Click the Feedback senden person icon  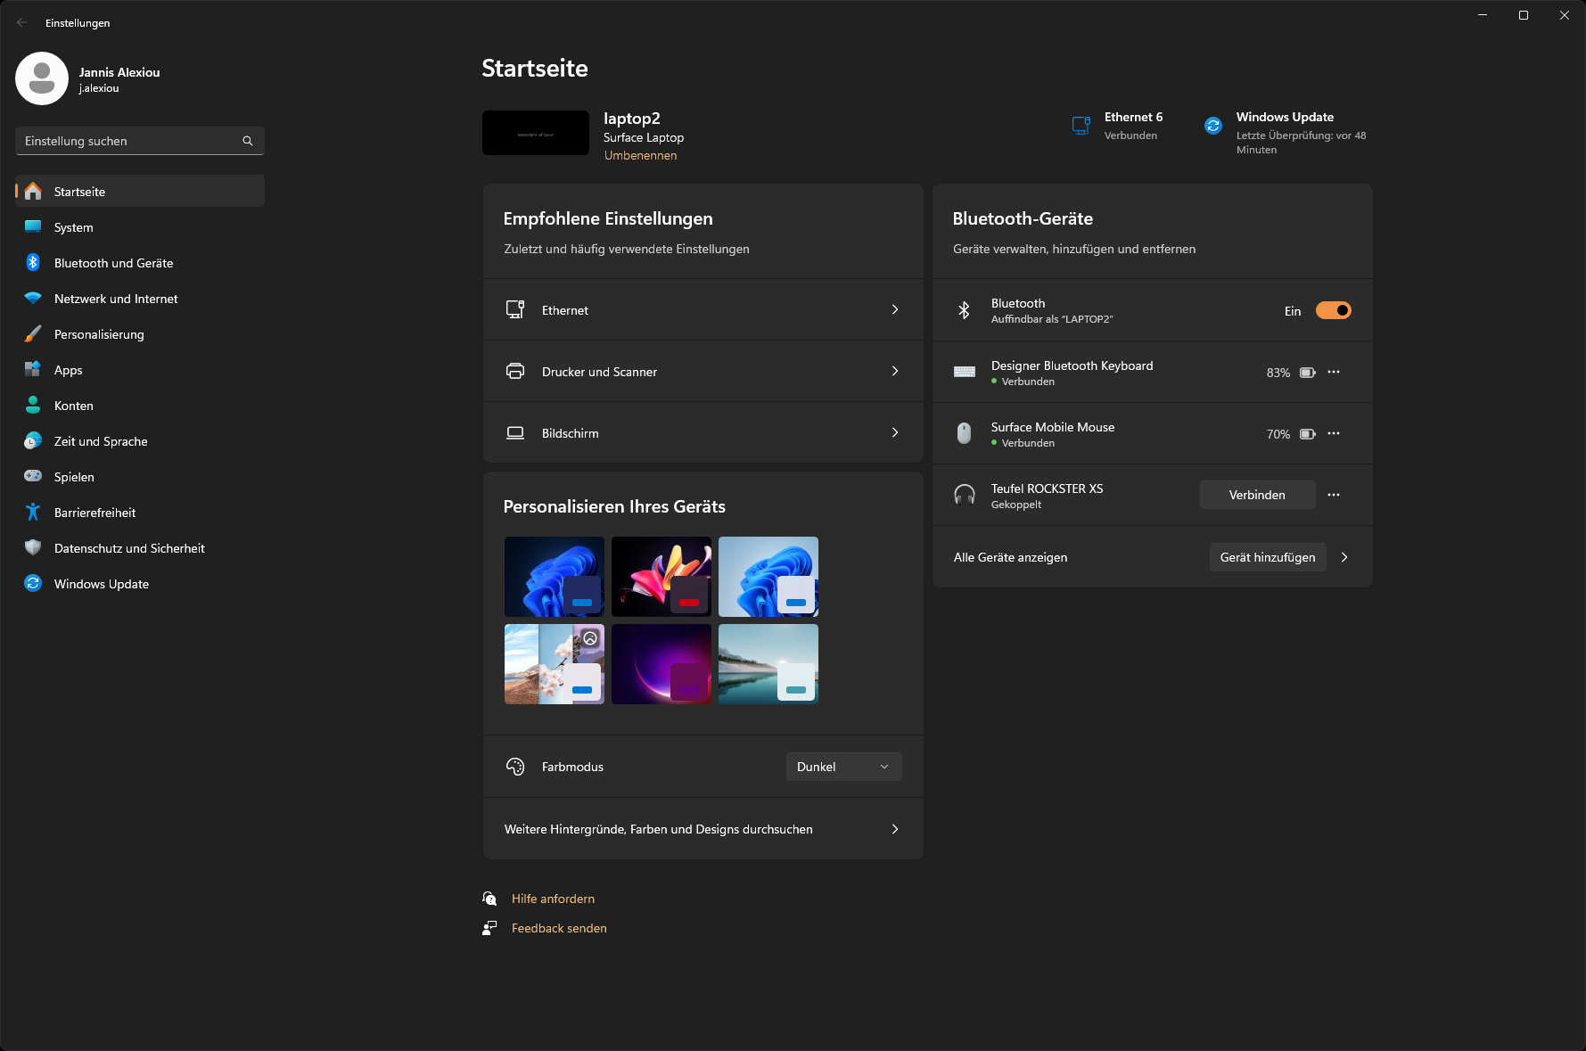pos(489,928)
